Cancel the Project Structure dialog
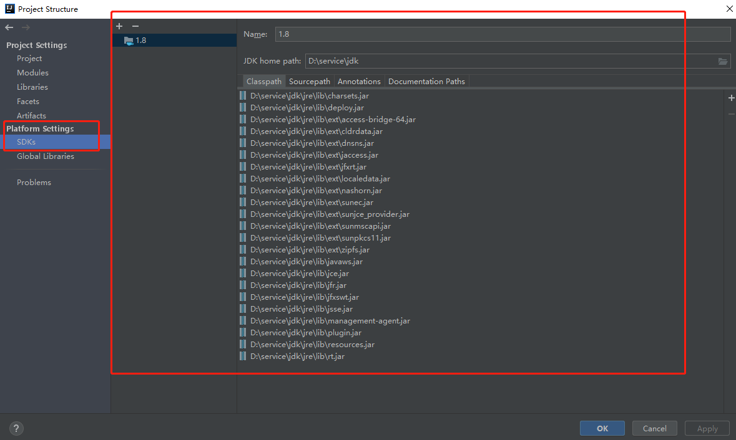 [x=654, y=428]
